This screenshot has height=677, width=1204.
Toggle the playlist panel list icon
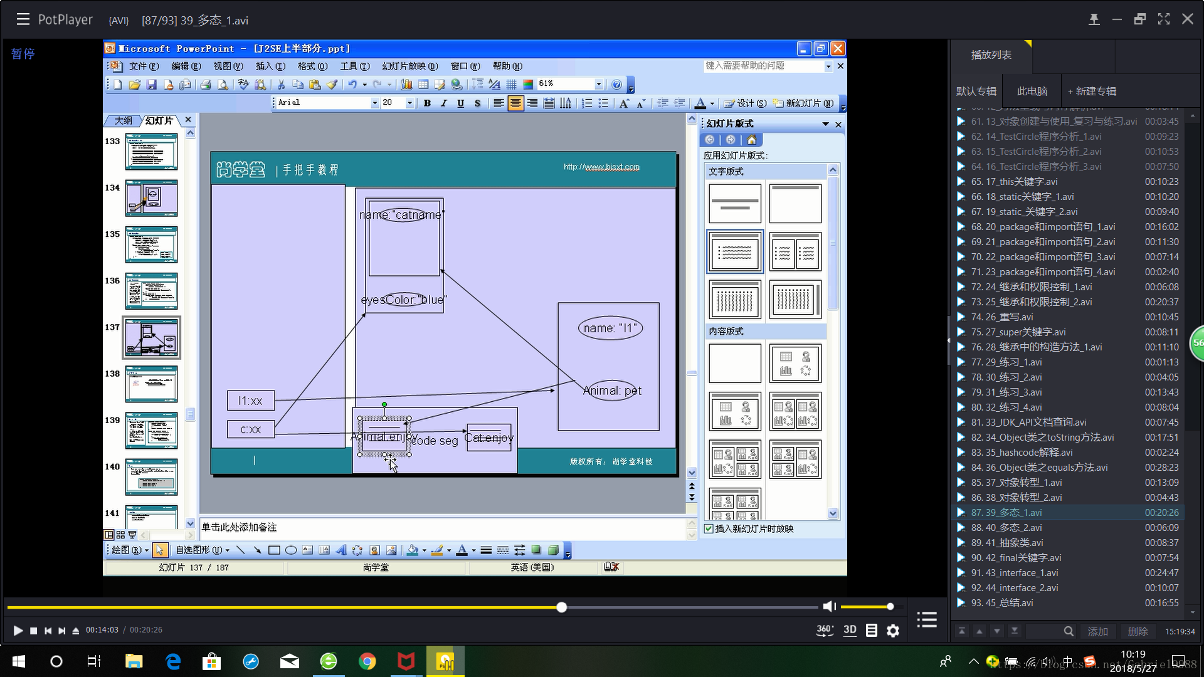[x=927, y=620]
